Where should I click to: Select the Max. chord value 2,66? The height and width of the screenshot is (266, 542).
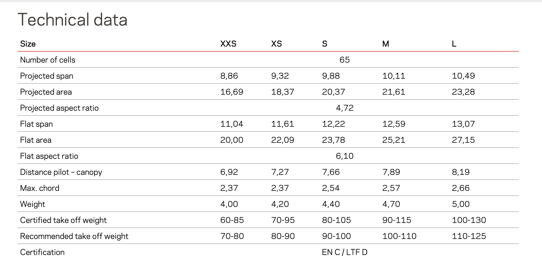(x=461, y=188)
